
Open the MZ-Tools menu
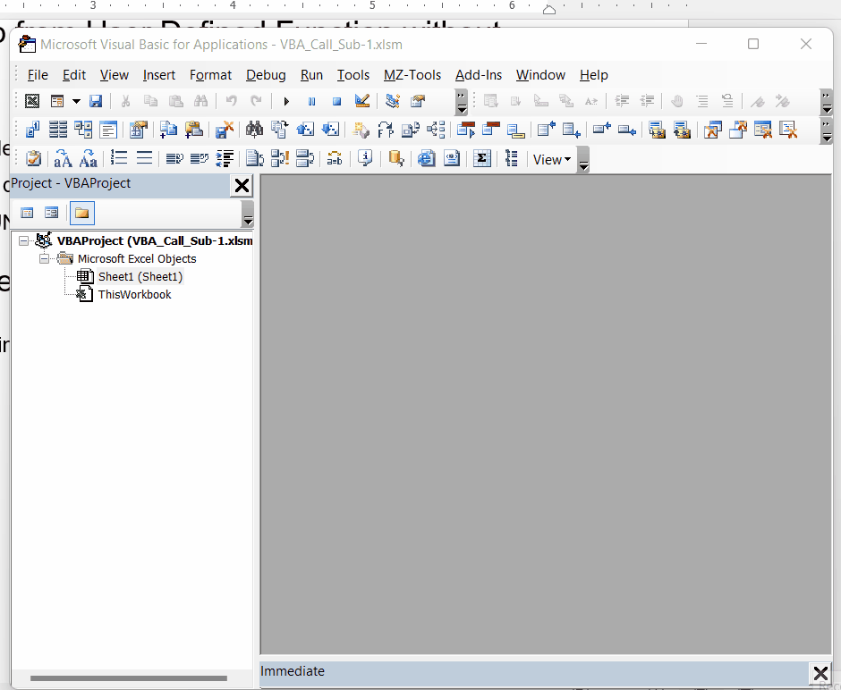point(412,75)
